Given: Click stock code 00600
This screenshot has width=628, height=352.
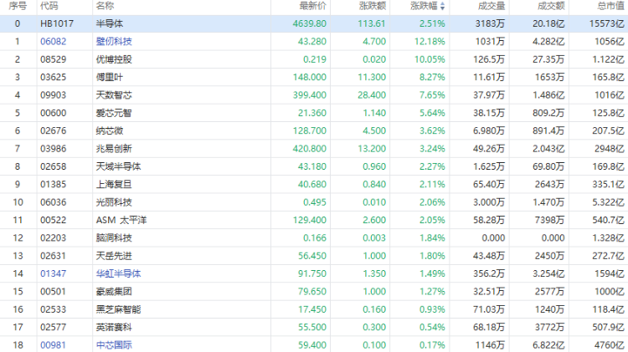Looking at the screenshot, I should [x=54, y=113].
